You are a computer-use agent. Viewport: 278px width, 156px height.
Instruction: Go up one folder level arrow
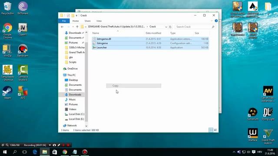(77, 27)
